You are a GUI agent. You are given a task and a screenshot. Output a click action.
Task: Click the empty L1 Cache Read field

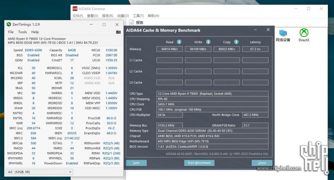(x=170, y=60)
